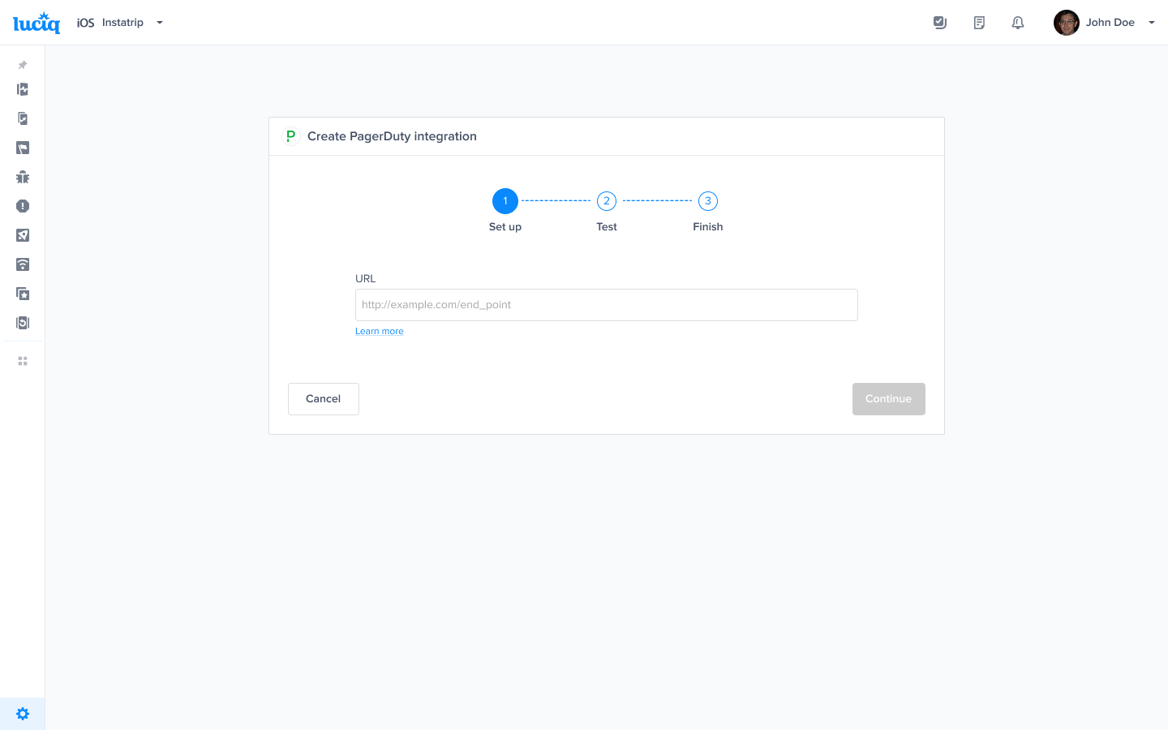Open the exclamation alert sidebar icon
The image size is (1168, 730).
click(x=23, y=206)
